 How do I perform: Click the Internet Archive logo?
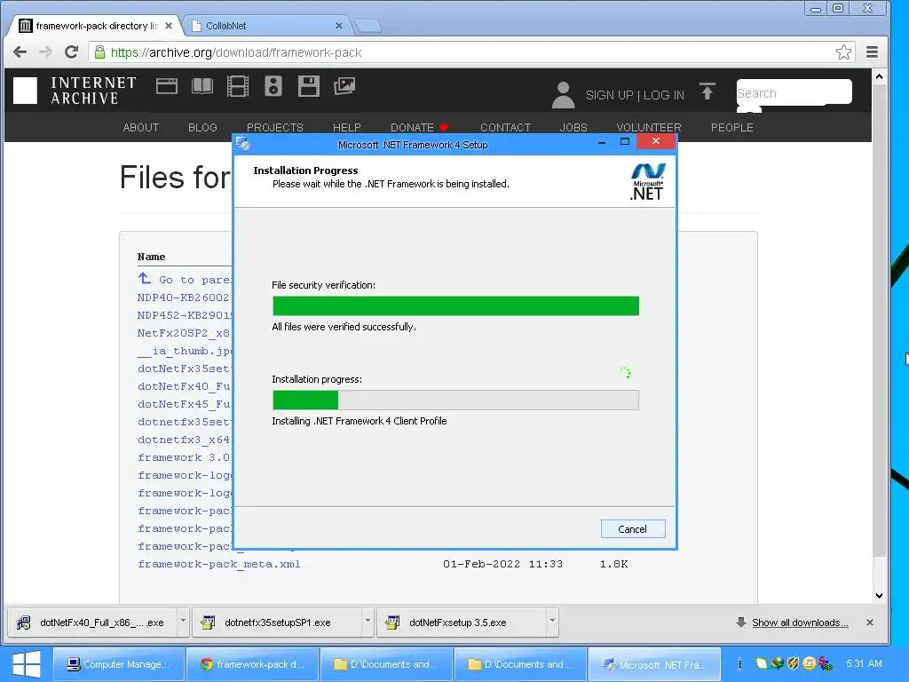(x=75, y=91)
